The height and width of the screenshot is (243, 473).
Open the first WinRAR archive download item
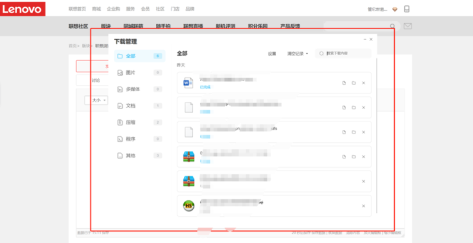(189, 157)
